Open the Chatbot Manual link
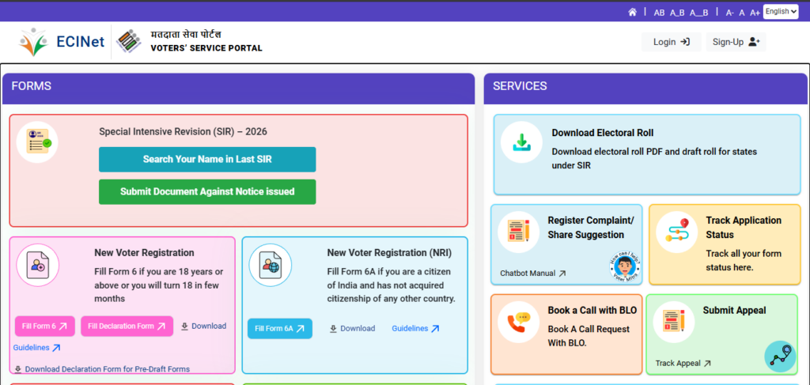Screen dimensions: 810x385 (532, 274)
